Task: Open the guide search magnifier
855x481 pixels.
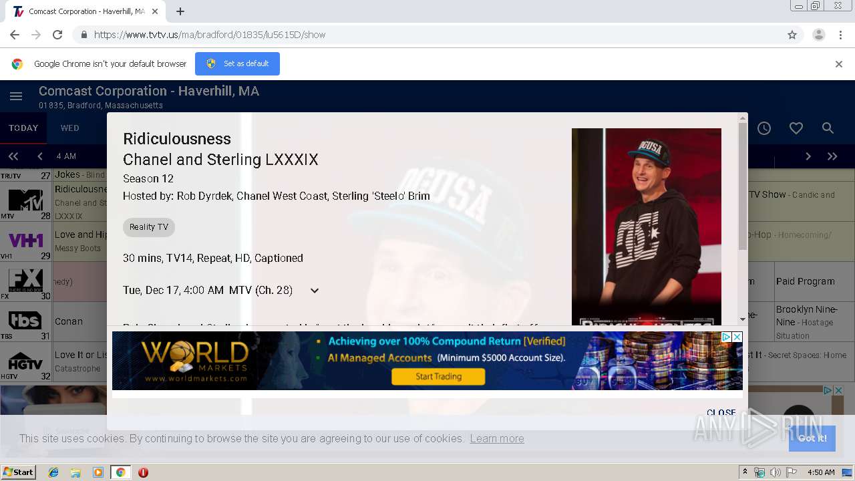Action: pyautogui.click(x=828, y=128)
